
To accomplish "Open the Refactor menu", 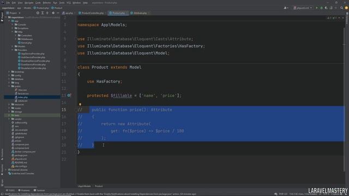I will 47,3.
